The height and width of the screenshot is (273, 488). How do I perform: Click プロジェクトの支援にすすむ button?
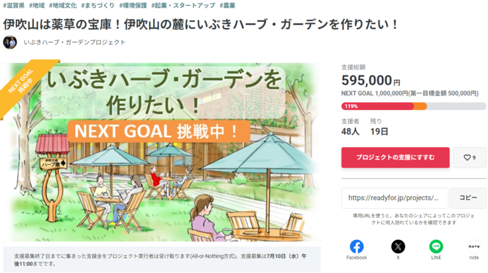395,158
